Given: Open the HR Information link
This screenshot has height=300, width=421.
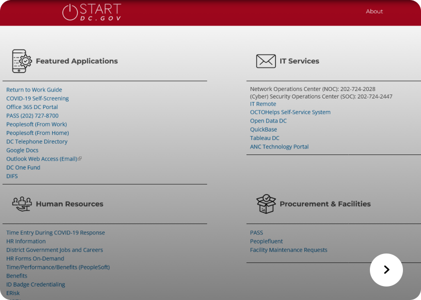Looking at the screenshot, I should click(26, 241).
